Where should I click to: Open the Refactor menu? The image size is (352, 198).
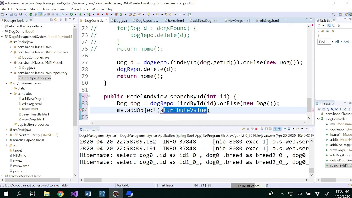(34, 9)
